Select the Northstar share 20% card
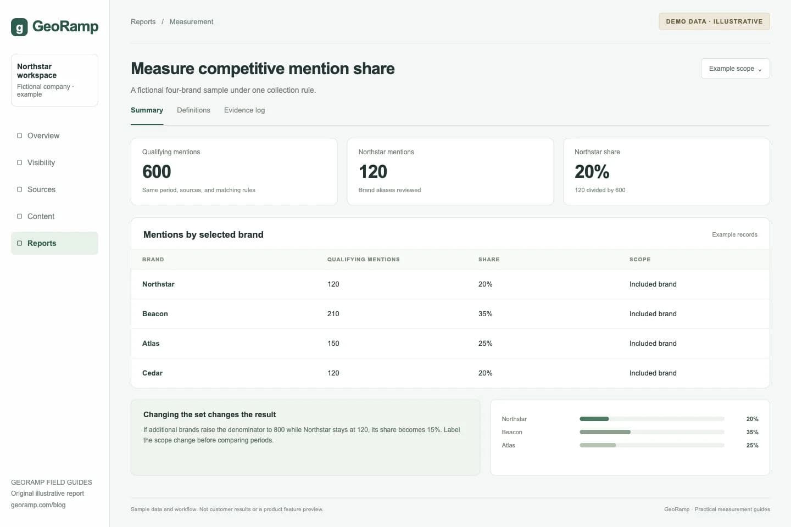The image size is (791, 527). [x=666, y=171]
